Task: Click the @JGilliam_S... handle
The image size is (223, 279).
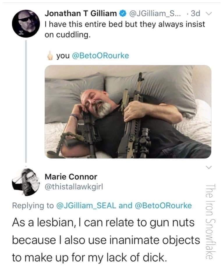Action: click(x=155, y=14)
